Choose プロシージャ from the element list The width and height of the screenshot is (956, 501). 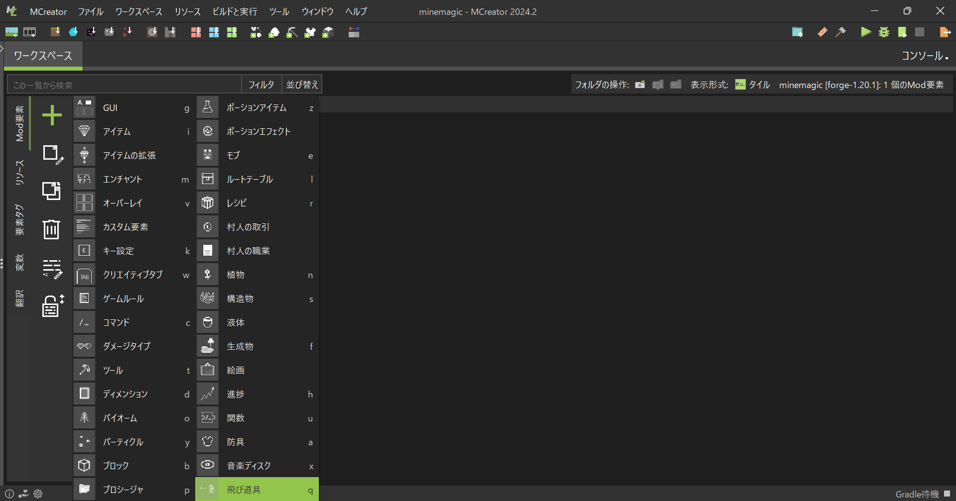[x=134, y=490]
